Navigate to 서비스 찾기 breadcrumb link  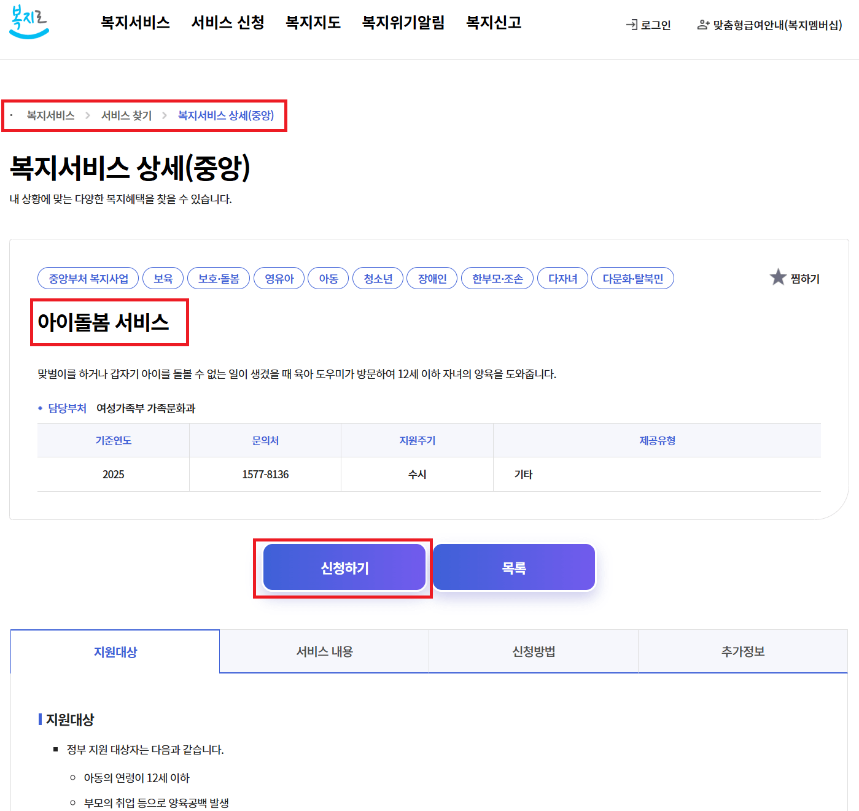126,115
